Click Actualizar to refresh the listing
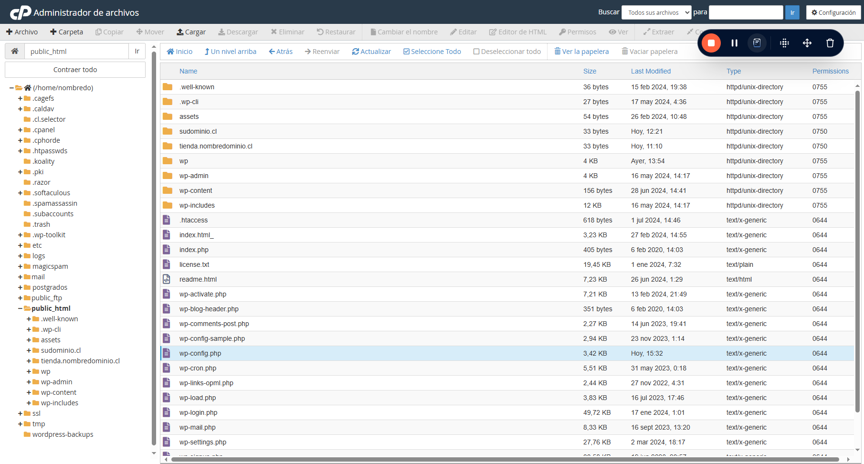Viewport: 864px width, 464px height. coord(371,52)
